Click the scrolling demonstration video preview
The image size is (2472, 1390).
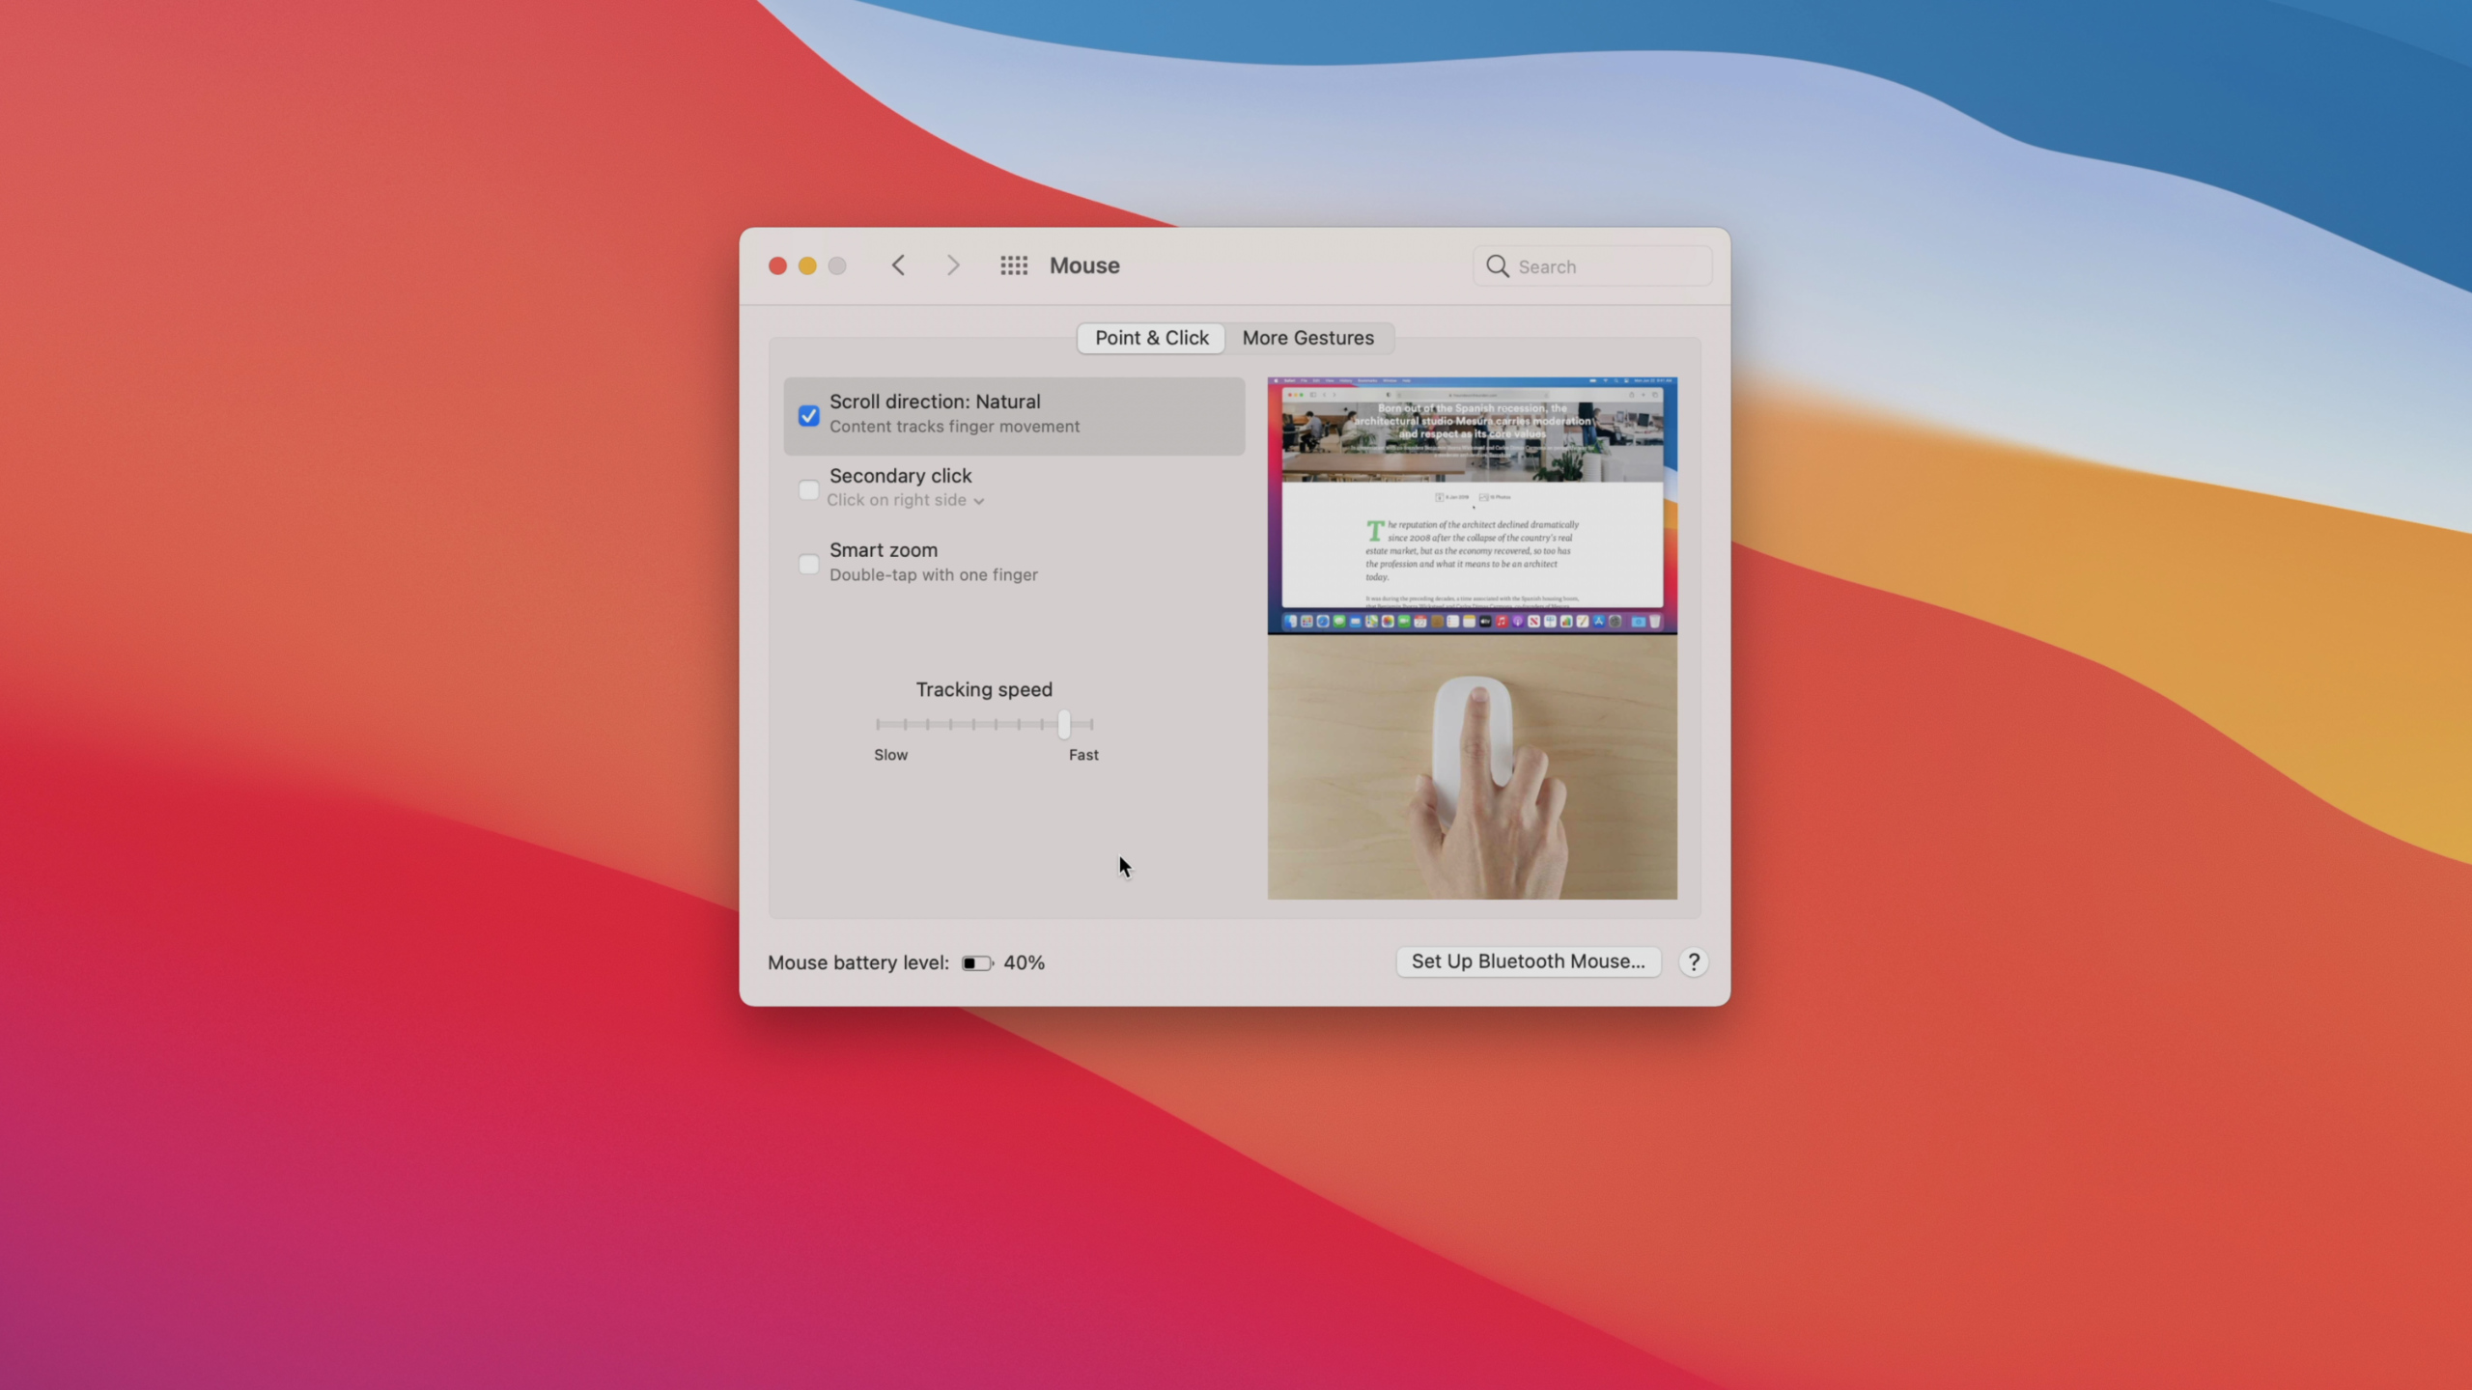(1472, 505)
